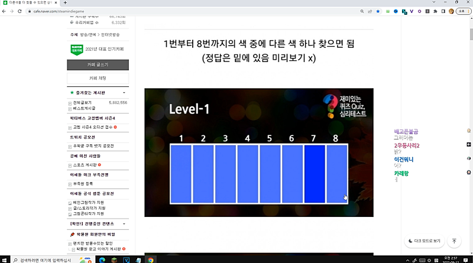Viewport: 473px width, 263px height.
Task: Open the first link below 왁물원 회원만의 비밀
Action: [93, 243]
